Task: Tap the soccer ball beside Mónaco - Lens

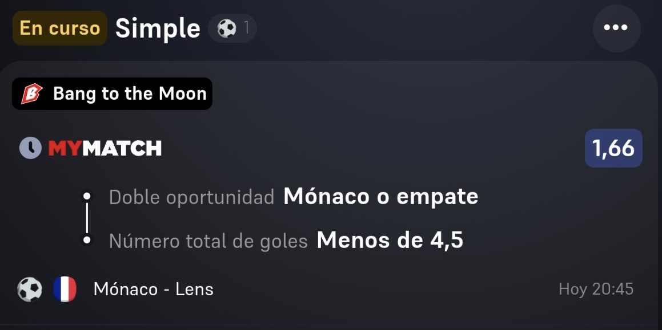Action: point(30,290)
